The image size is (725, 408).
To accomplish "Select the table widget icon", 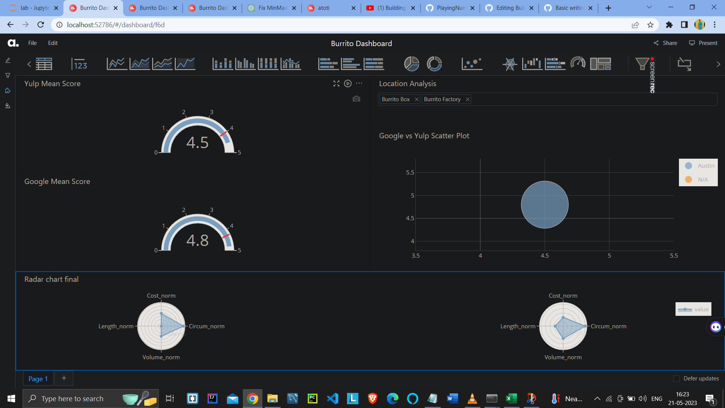I will point(44,63).
